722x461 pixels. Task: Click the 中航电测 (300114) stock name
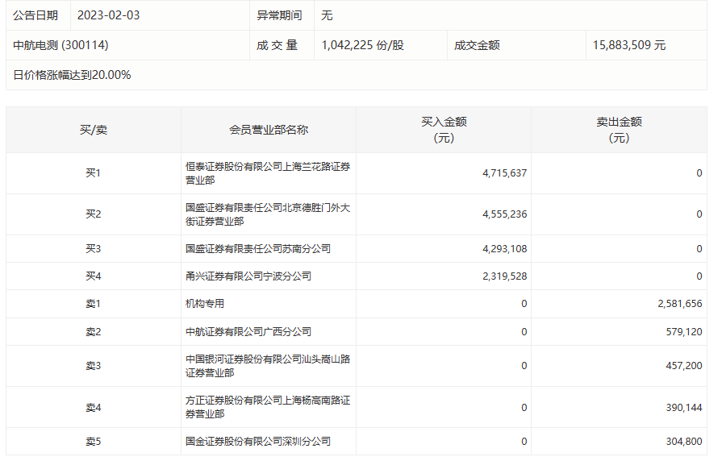tap(61, 45)
